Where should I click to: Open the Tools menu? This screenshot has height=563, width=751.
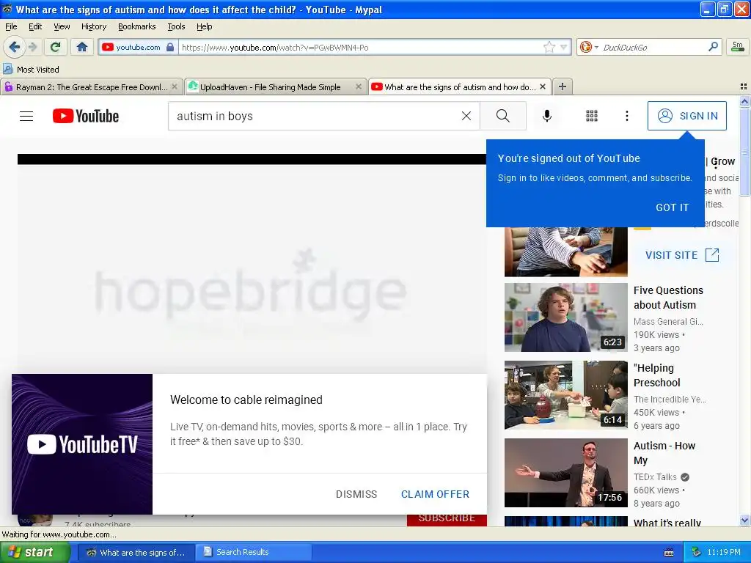tap(176, 26)
